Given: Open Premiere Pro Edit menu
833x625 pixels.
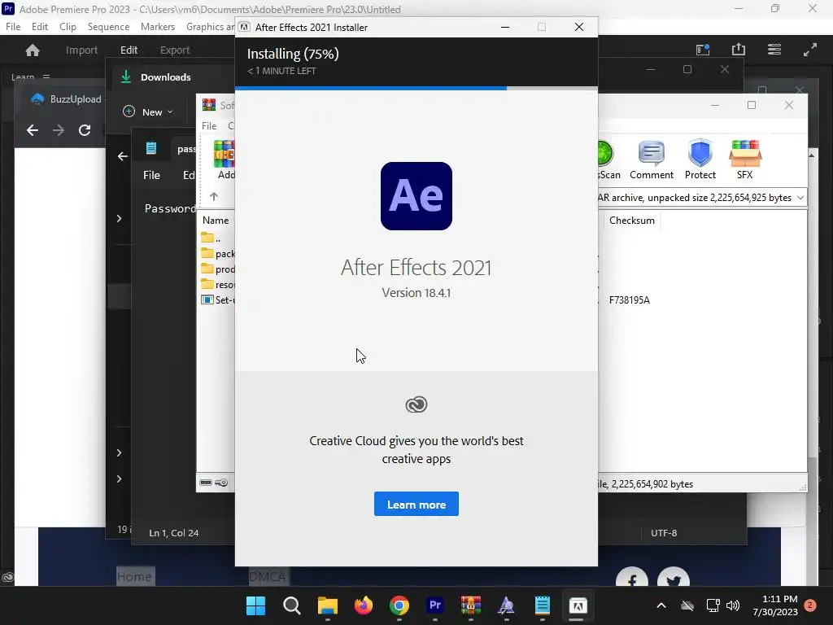Looking at the screenshot, I should coord(40,27).
